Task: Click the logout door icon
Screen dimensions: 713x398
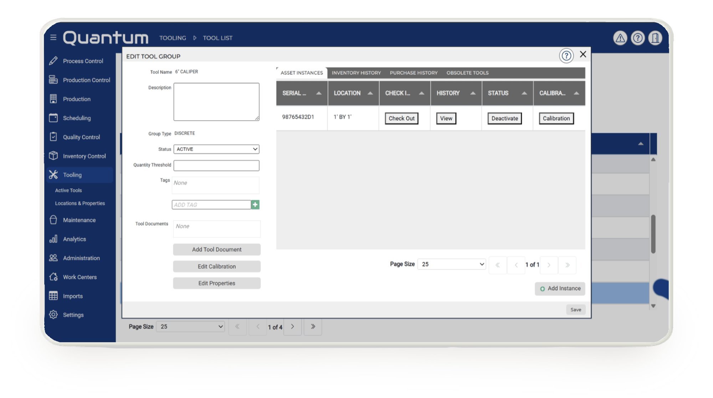Action: click(x=655, y=38)
